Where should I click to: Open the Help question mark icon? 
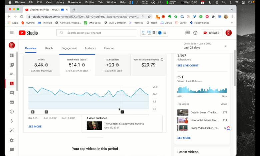click(195, 33)
